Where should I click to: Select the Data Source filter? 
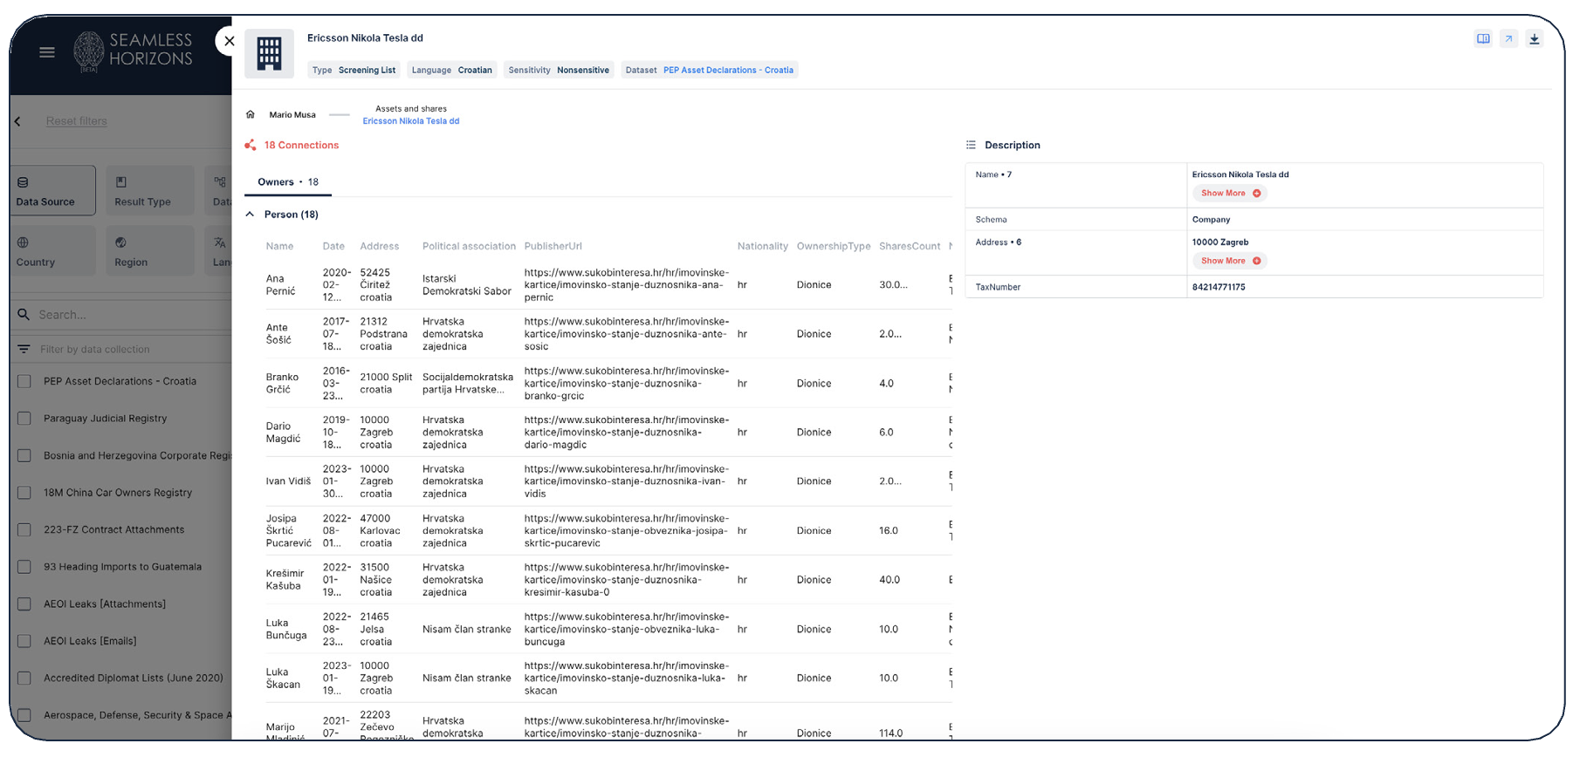(55, 190)
